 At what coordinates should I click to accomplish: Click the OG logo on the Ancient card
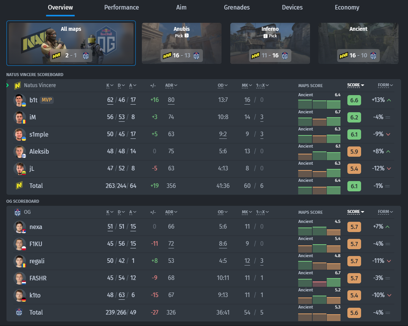373,56
